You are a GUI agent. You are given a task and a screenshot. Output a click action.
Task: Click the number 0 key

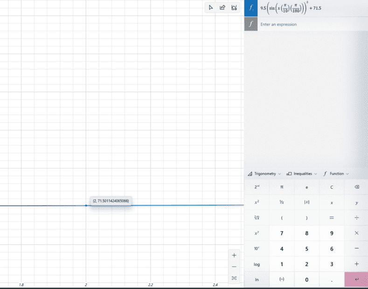point(306,280)
